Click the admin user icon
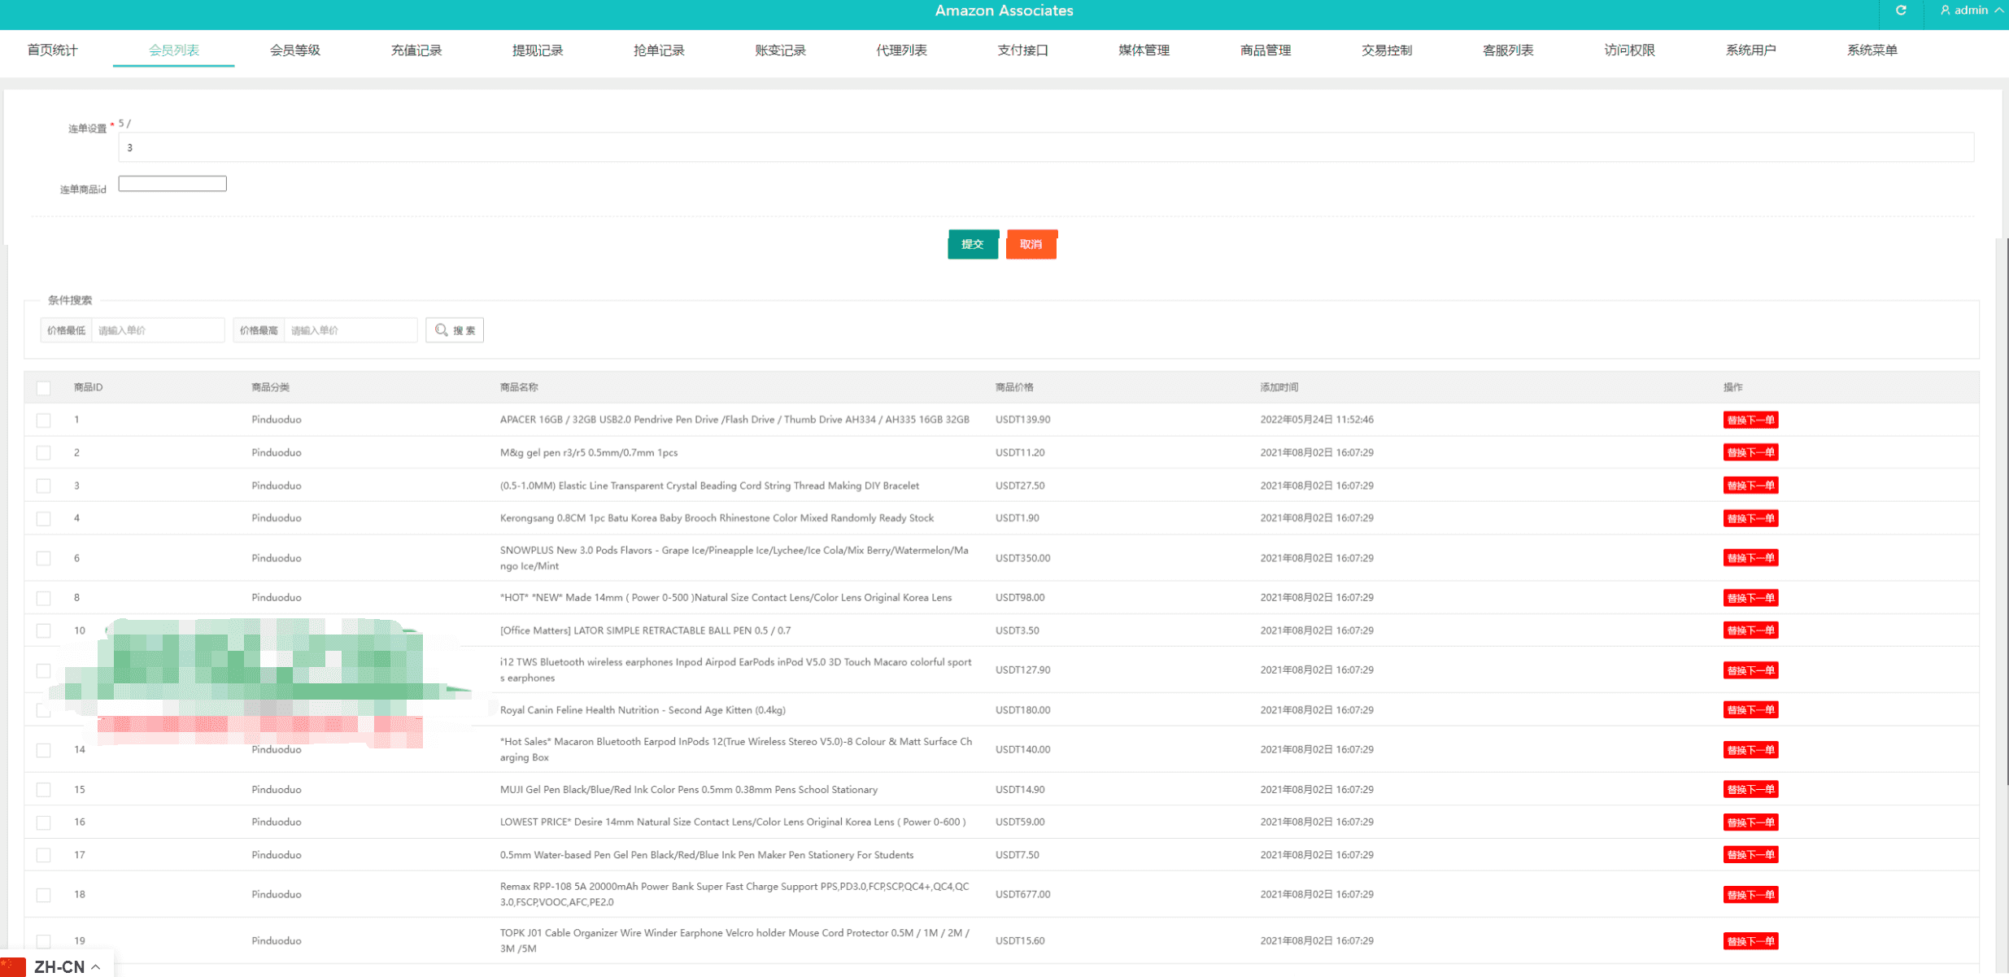This screenshot has height=977, width=2009. point(1945,11)
